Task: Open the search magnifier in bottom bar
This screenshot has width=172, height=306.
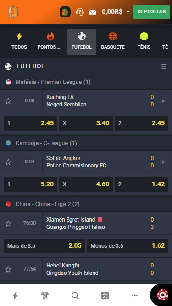Action: pyautogui.click(x=75, y=295)
